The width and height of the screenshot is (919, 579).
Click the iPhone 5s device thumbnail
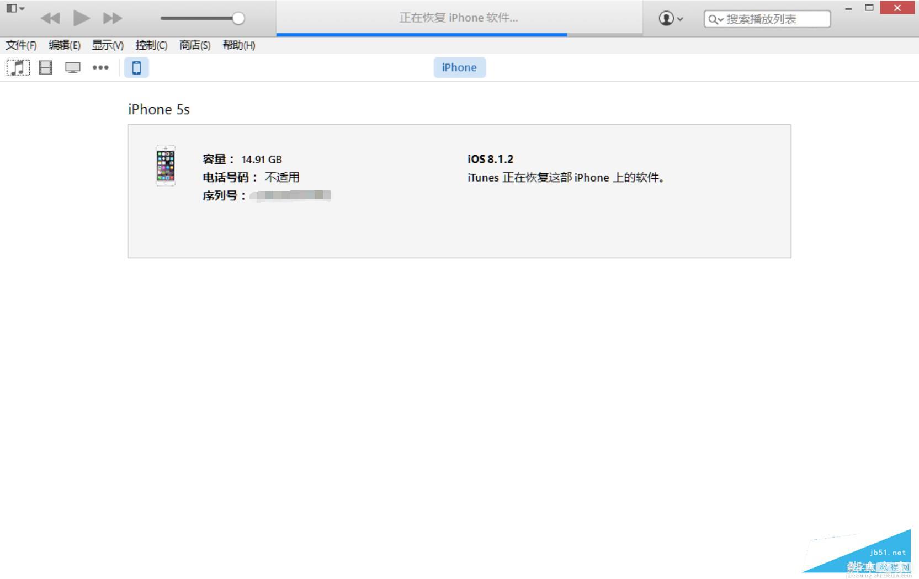click(166, 166)
